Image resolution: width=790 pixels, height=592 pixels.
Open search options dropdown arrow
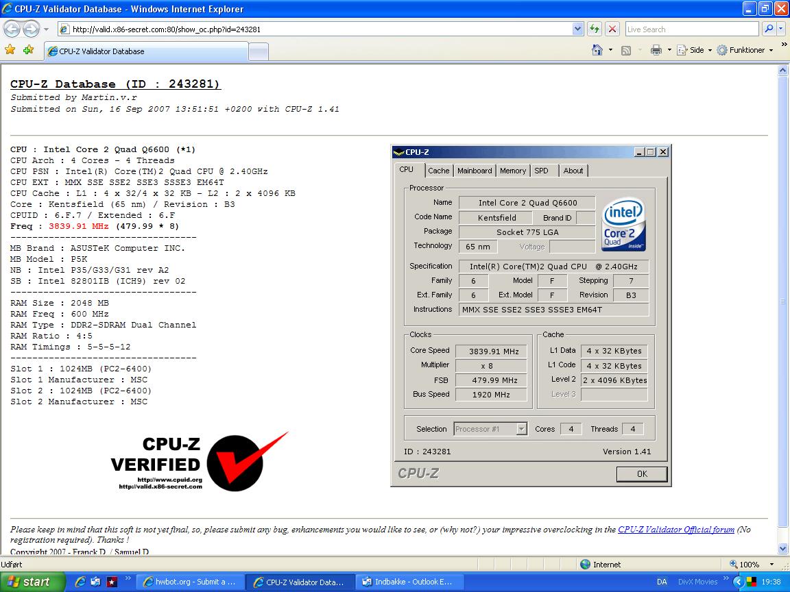(x=780, y=29)
